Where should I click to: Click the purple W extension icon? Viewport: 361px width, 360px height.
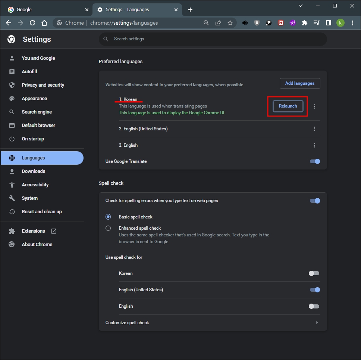[293, 23]
